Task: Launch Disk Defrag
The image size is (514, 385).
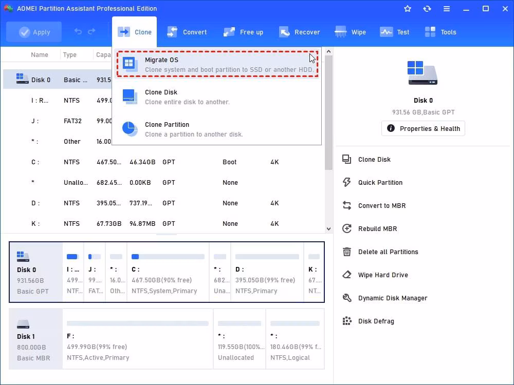Action: coord(376,321)
